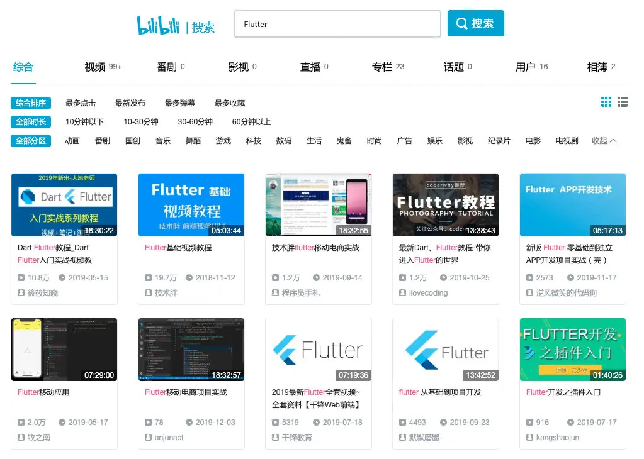Visit uploader 技术胖 profile
Screen dimensions: 644x459
tap(161, 293)
